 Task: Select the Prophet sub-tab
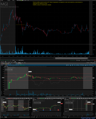pos(7,64)
